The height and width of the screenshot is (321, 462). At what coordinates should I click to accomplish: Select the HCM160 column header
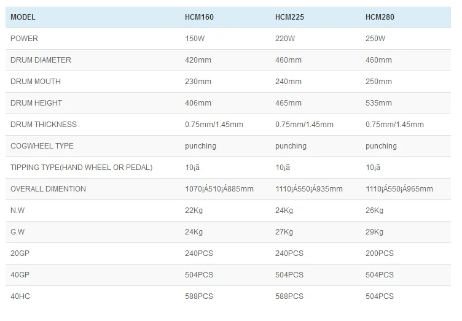pyautogui.click(x=200, y=17)
